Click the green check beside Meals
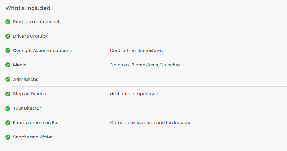Viewport: 287px width, 151px height. (x=8, y=65)
